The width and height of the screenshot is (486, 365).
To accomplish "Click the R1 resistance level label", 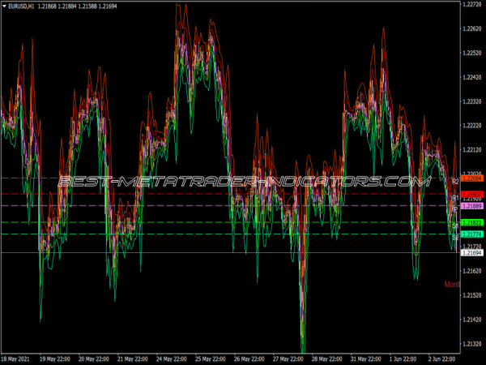I will tap(455, 198).
